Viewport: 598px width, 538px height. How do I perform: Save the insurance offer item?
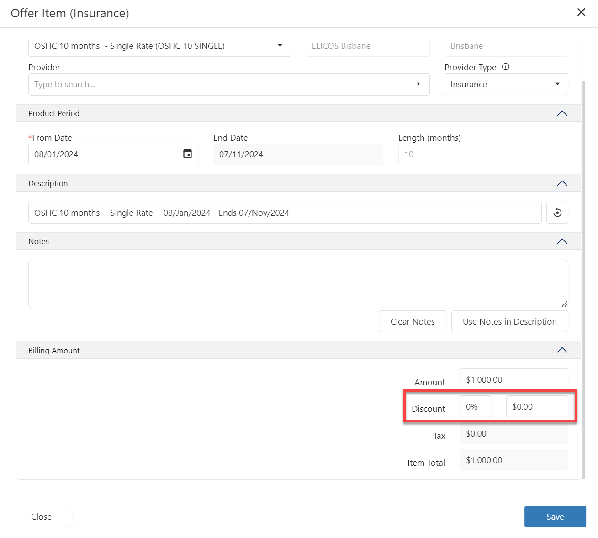coord(555,517)
